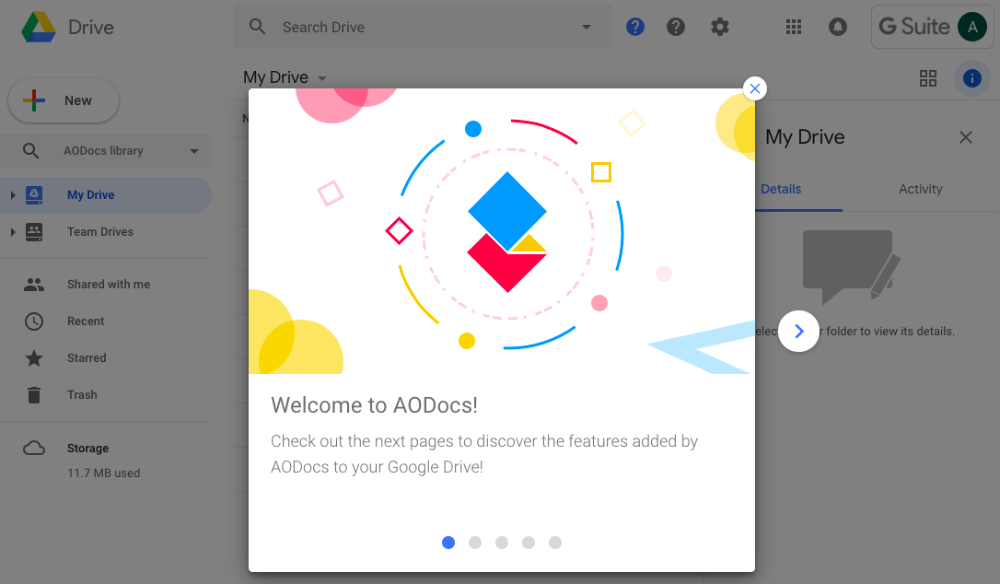The width and height of the screenshot is (1000, 584).
Task: Click the My Drive sidebar icon
Action: 34,194
